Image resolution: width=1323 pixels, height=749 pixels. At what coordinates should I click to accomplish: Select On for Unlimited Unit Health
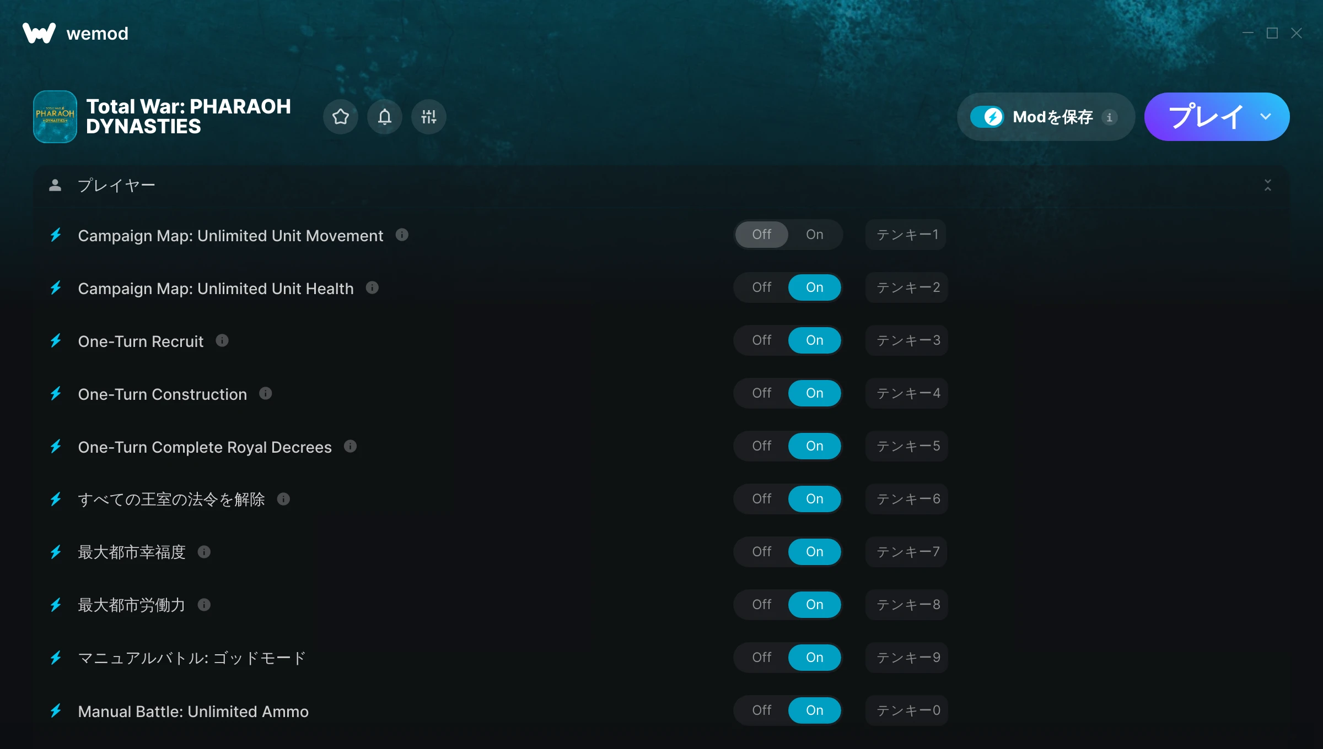click(815, 287)
